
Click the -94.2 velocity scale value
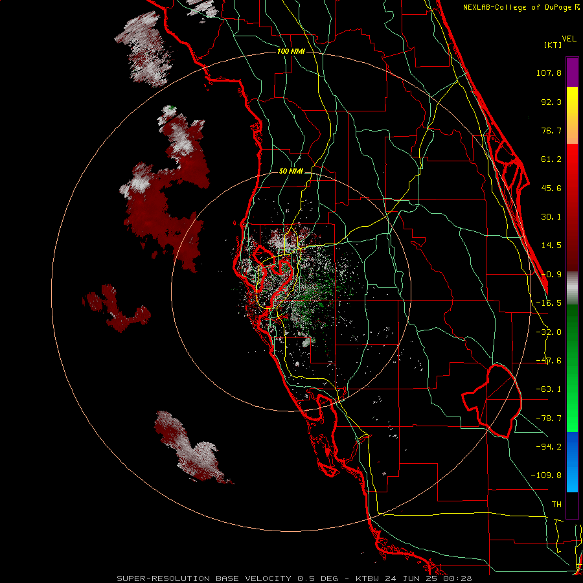click(549, 446)
